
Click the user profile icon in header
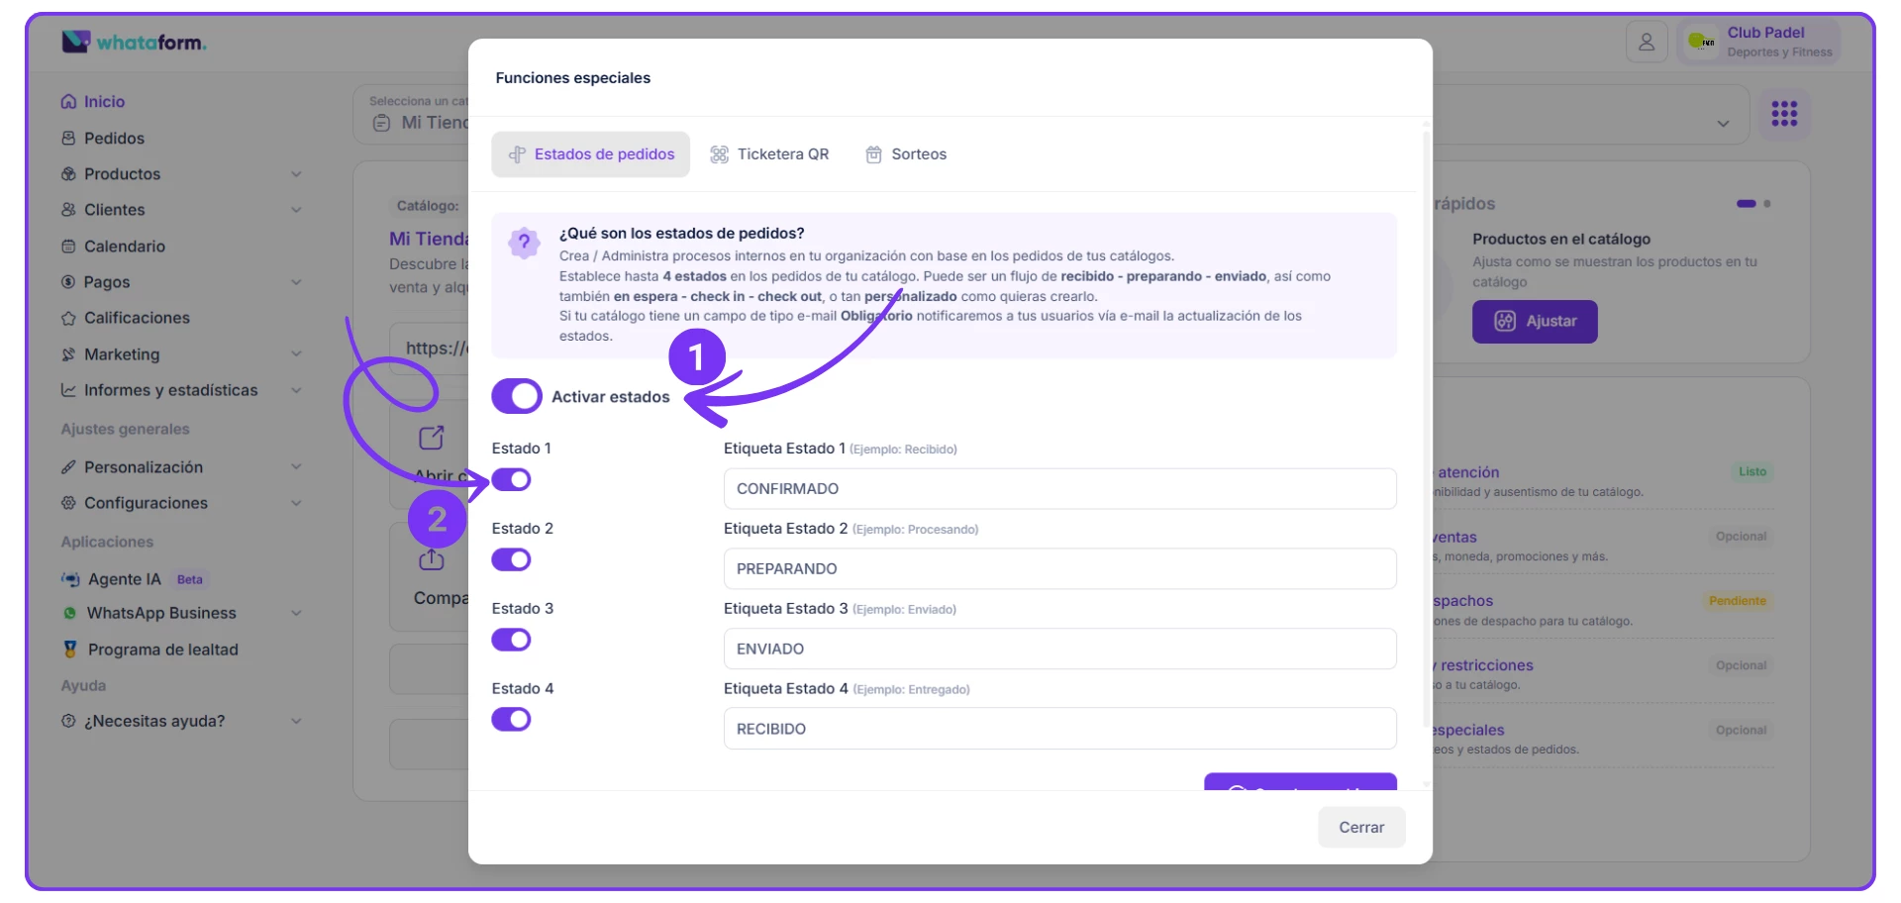(1646, 43)
